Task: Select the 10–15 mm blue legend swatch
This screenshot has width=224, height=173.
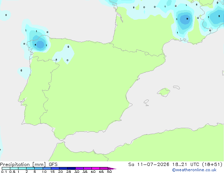Action: 47,168
